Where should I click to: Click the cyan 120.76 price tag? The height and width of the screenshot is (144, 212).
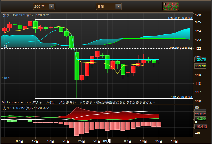200,59
